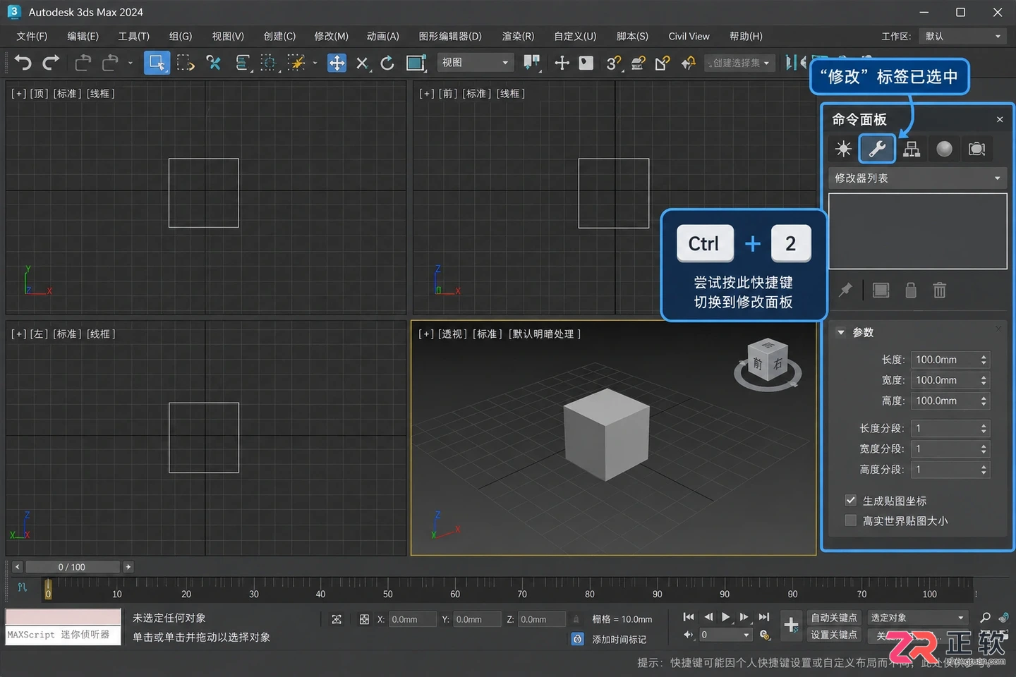Enable the 真实世界贴图大小 checkbox
The width and height of the screenshot is (1016, 677).
point(851,520)
